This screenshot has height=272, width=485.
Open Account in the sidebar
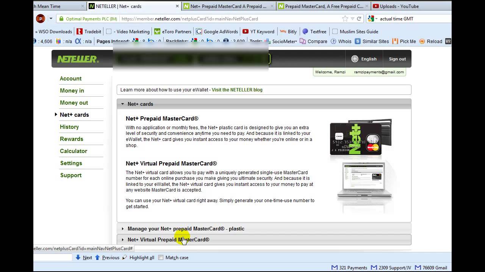click(x=70, y=79)
